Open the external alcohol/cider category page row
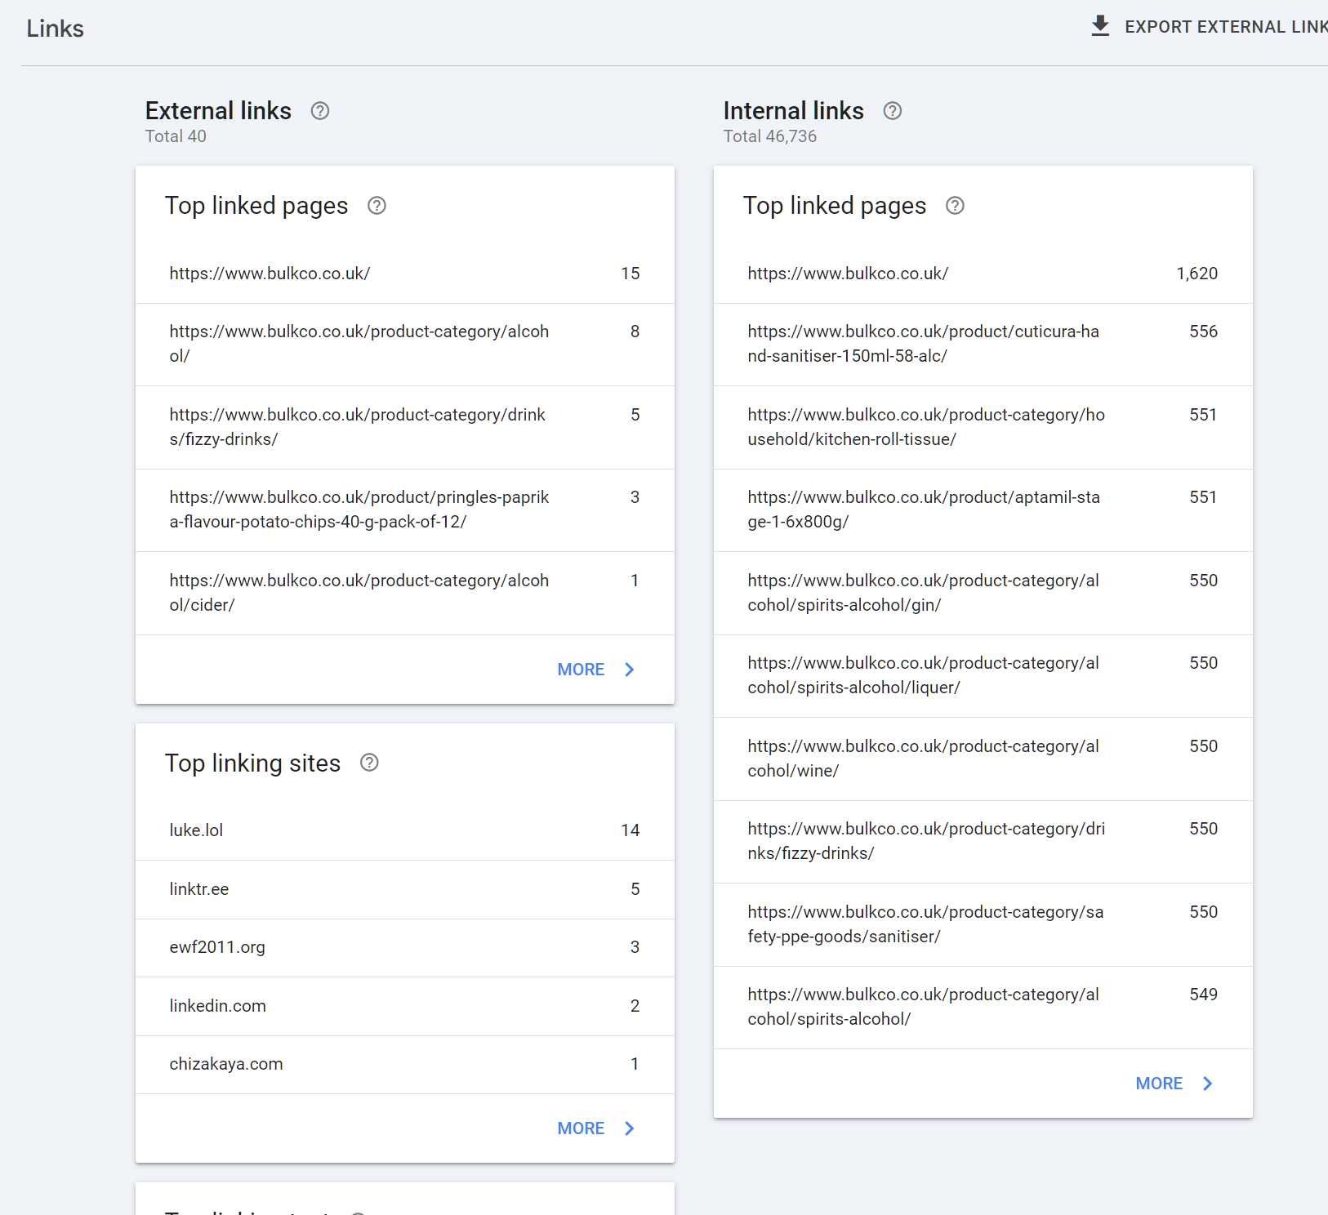The height and width of the screenshot is (1215, 1328). [404, 593]
